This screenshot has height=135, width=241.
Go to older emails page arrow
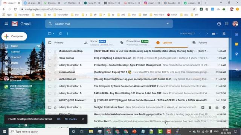point(207,33)
